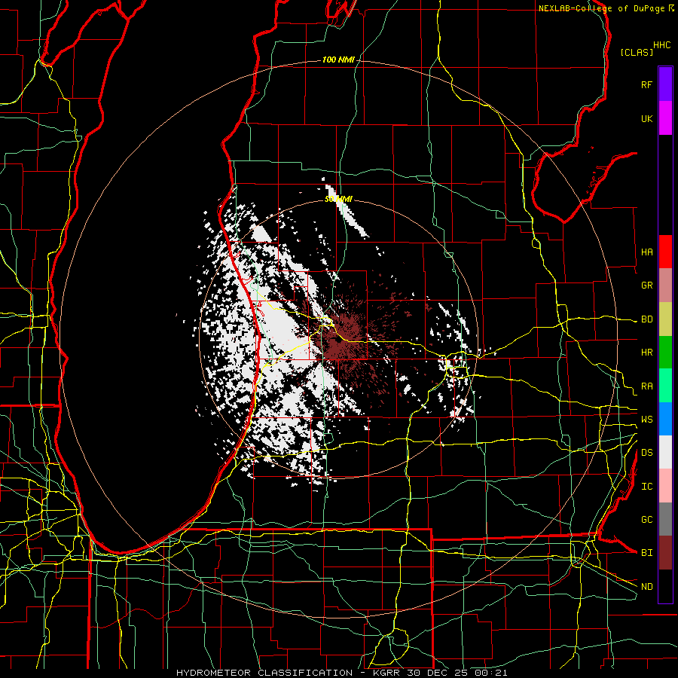The height and width of the screenshot is (678, 678).
Task: Click the 'GR' legend label
Action: tap(646, 286)
